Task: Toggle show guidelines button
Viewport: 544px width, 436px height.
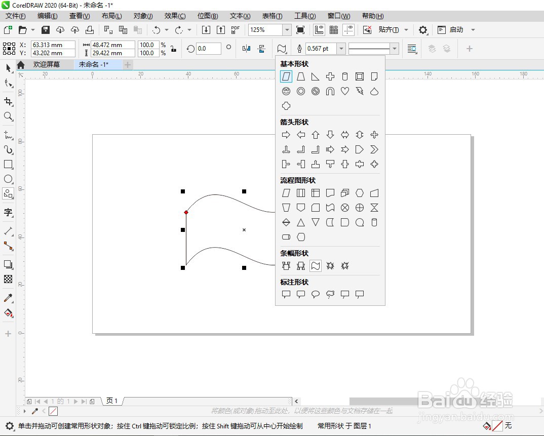Action: 348,30
